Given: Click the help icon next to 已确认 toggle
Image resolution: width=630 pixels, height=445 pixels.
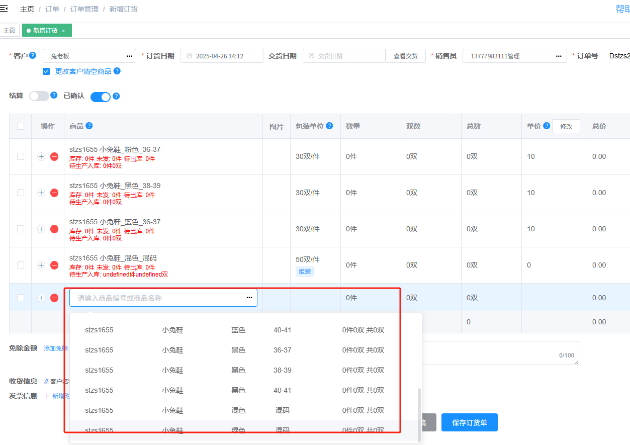Looking at the screenshot, I should click(116, 96).
